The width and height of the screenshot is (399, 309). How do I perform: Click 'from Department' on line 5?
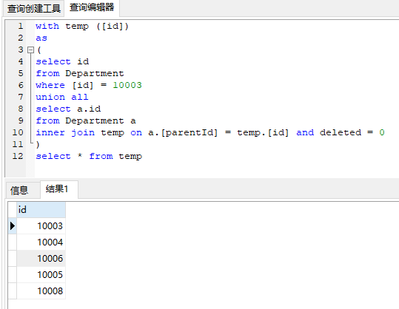[x=80, y=73]
